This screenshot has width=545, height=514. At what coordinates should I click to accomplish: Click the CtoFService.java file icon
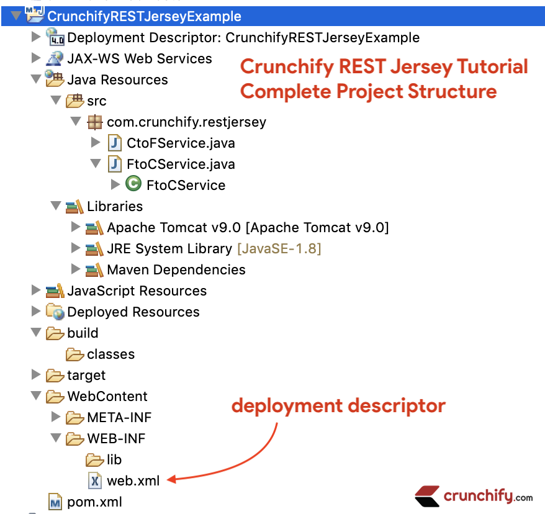(x=114, y=143)
